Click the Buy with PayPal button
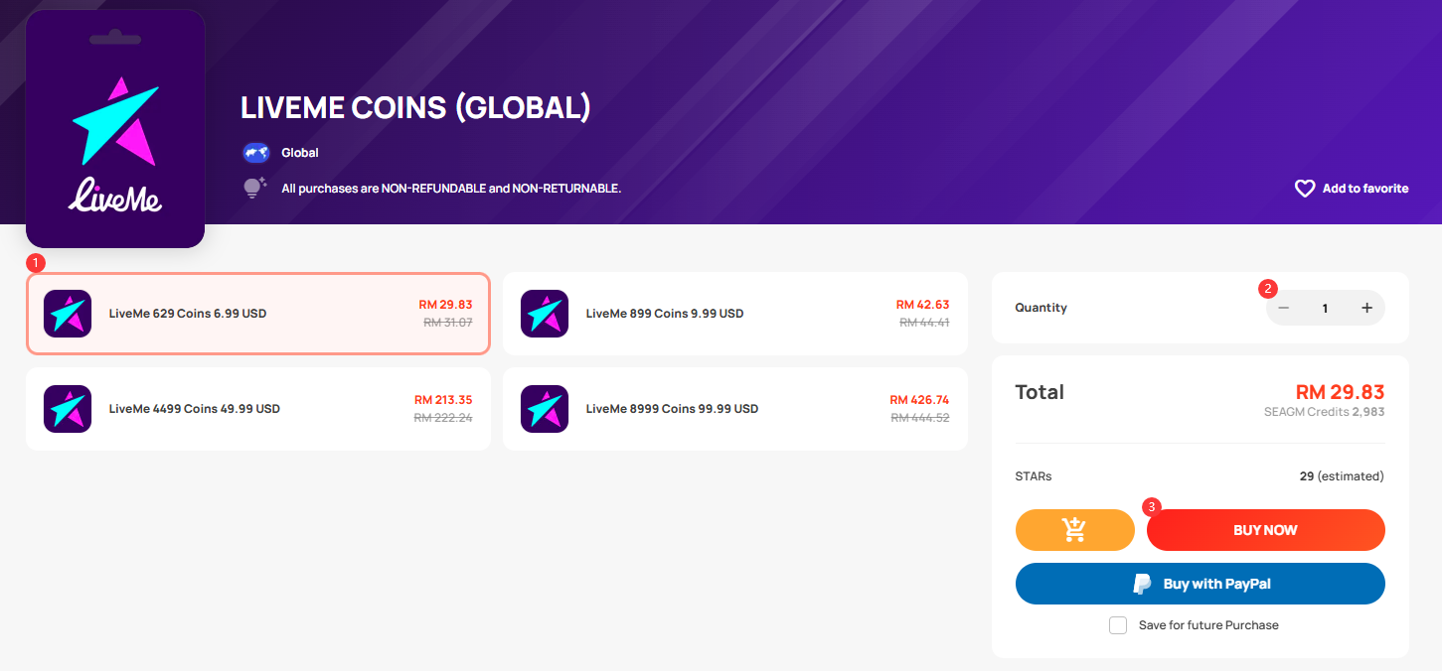 click(1201, 584)
